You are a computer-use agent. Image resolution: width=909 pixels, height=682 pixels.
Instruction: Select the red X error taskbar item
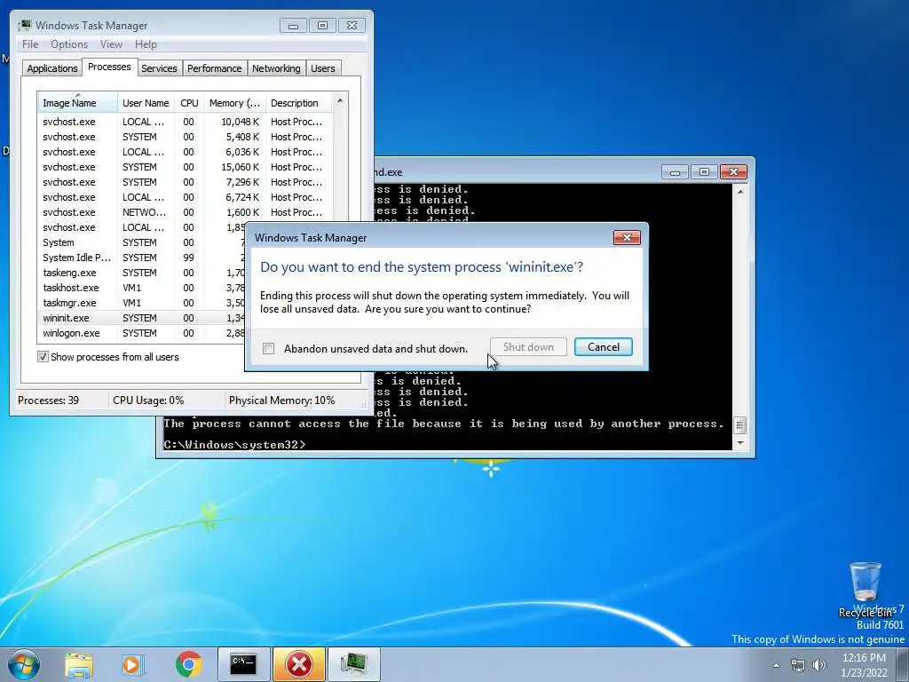(298, 664)
